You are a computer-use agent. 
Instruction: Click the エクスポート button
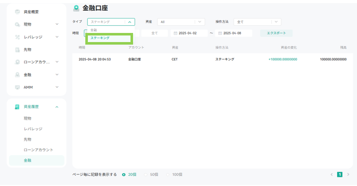[x=276, y=33]
